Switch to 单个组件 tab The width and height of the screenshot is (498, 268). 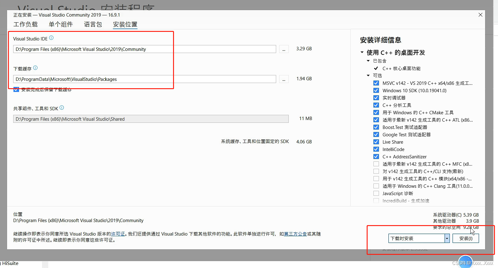(x=61, y=24)
